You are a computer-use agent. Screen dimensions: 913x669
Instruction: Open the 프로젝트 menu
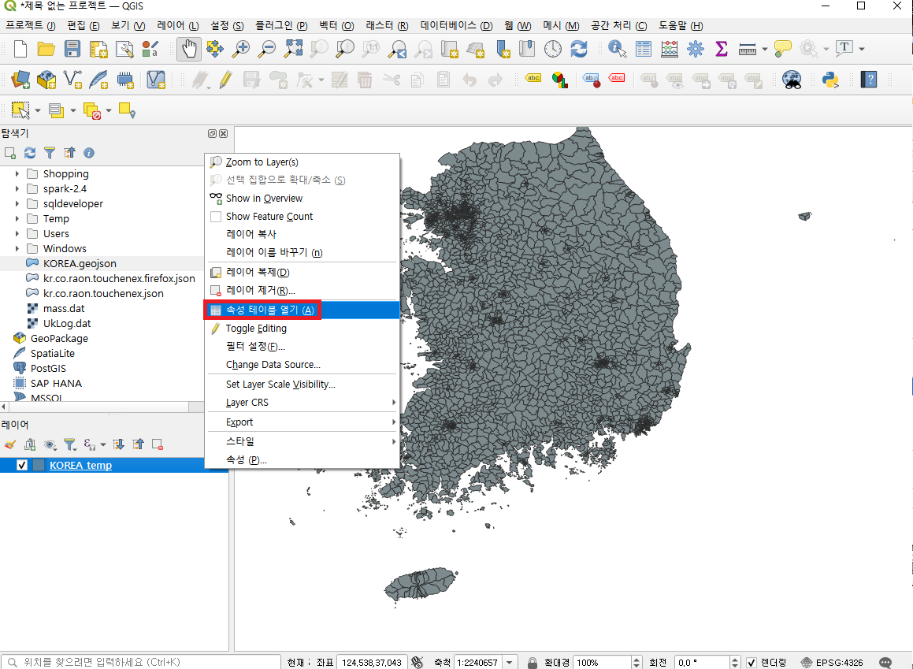point(30,26)
